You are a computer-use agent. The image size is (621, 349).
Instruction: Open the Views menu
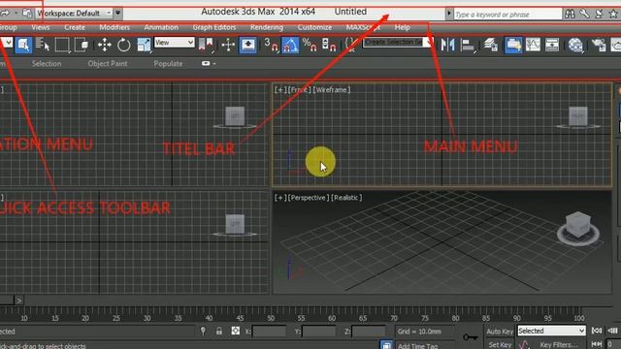[x=41, y=27]
